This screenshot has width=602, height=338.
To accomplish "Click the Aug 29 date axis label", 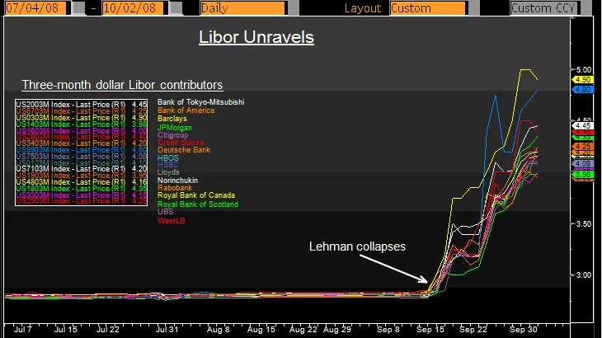I will pyautogui.click(x=337, y=330).
